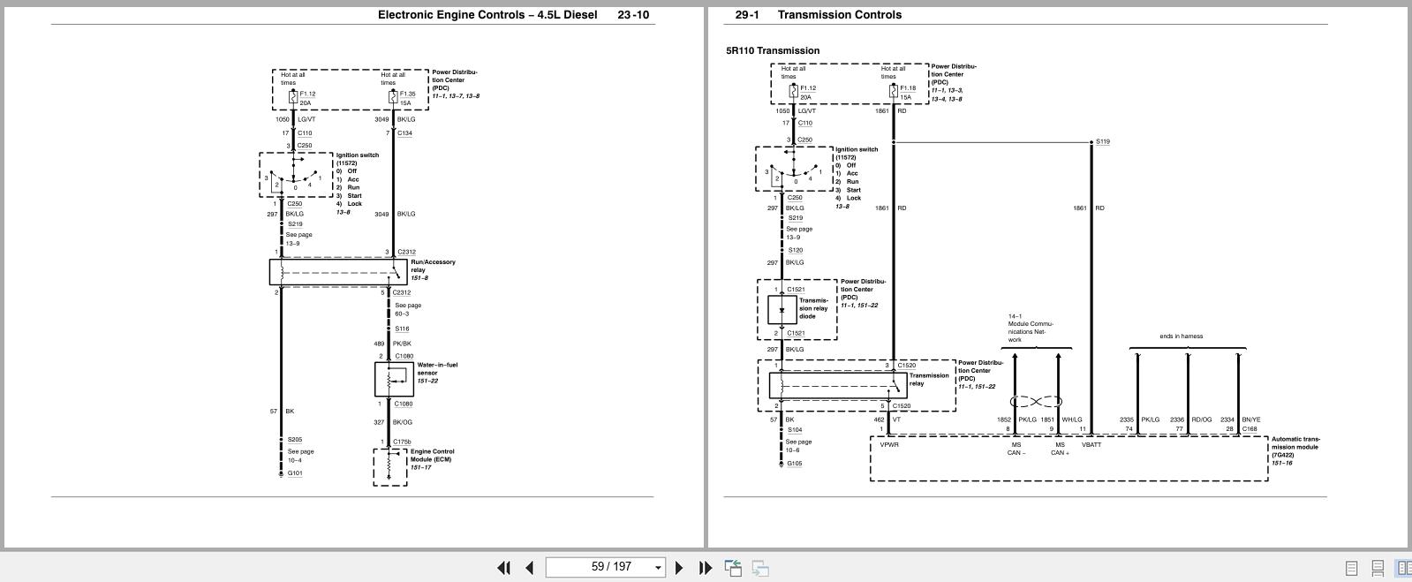
Task: Click the S116 splice label
Action: click(402, 329)
